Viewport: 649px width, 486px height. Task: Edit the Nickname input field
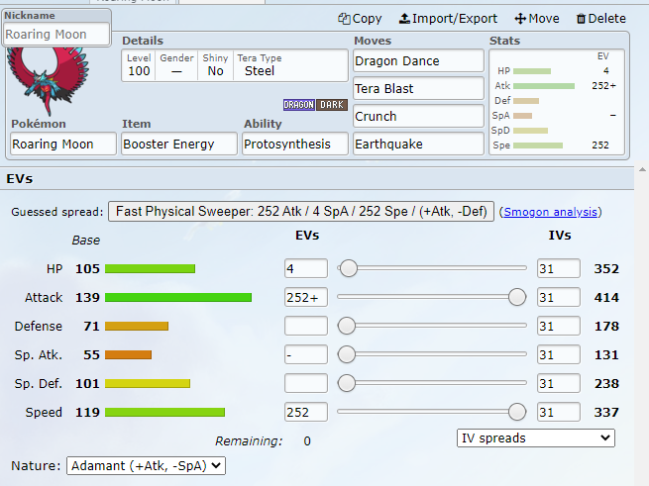coord(57,35)
